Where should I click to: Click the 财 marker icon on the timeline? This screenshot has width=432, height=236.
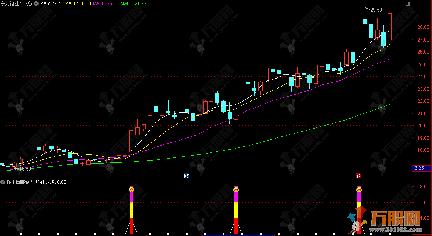(186, 176)
